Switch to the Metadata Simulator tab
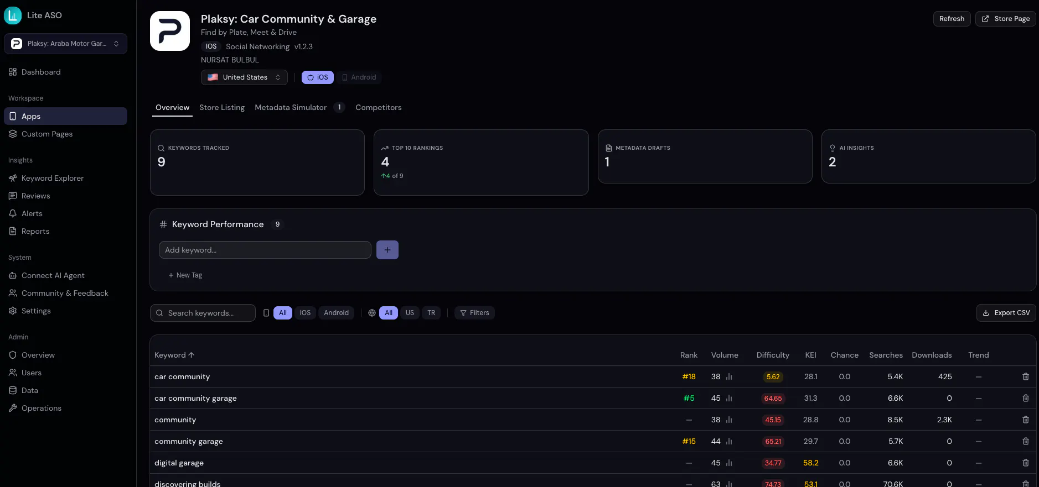Screen dimensions: 1039x487 pyautogui.click(x=299, y=107)
